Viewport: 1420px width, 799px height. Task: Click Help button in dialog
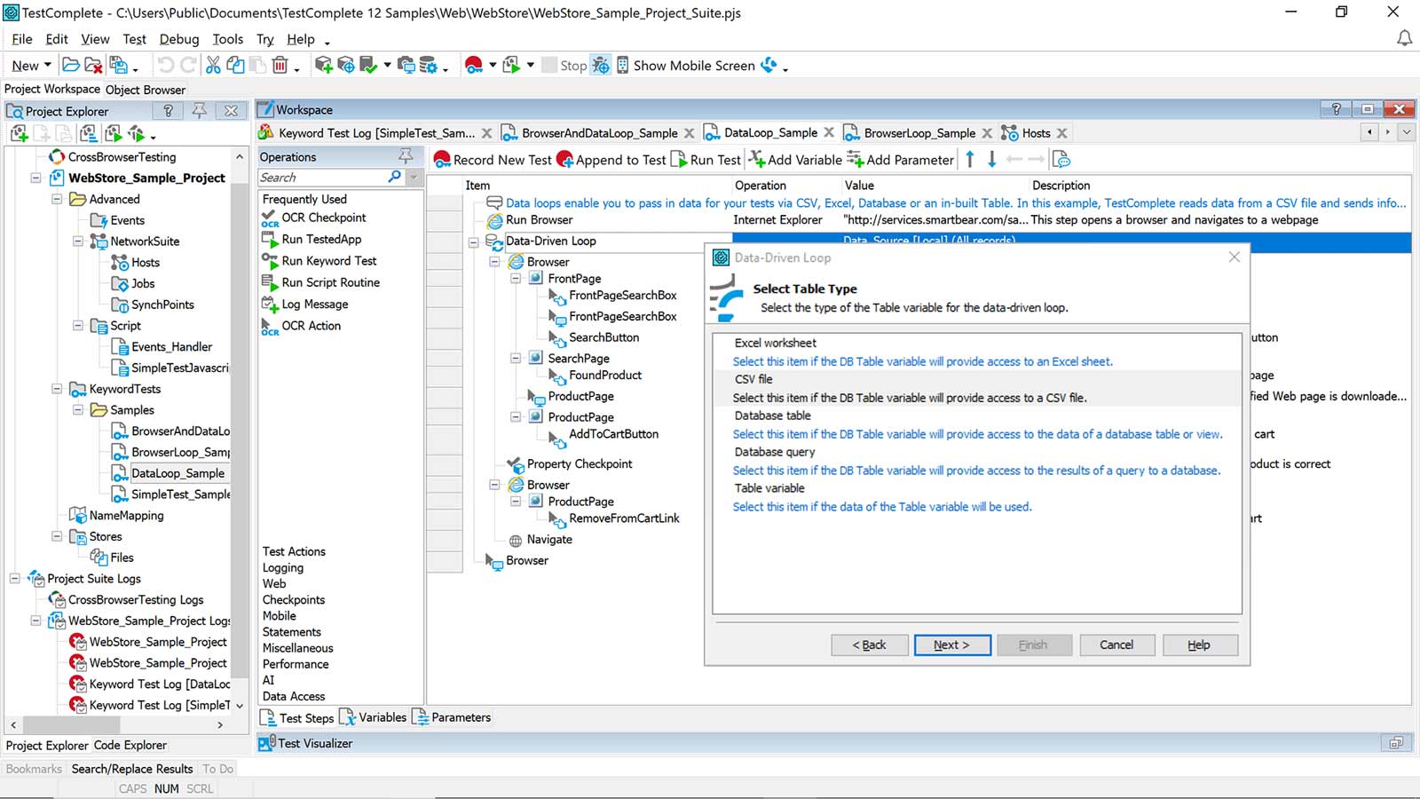[1199, 645]
